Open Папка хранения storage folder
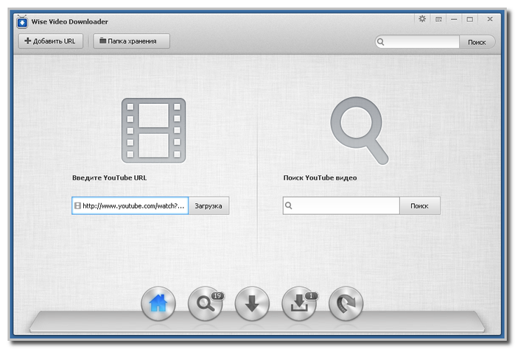This screenshot has height=349, width=515. pyautogui.click(x=131, y=41)
